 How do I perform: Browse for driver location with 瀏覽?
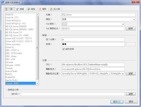tap(131, 74)
